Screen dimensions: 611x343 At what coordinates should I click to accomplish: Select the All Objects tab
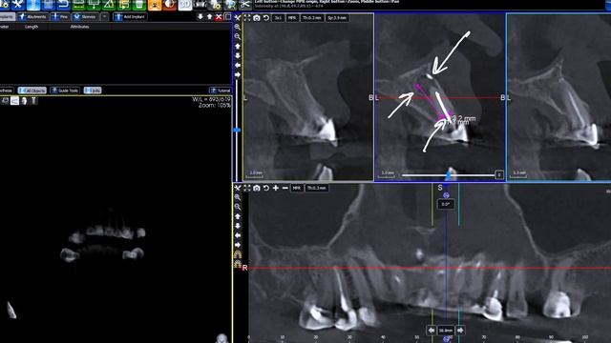click(x=32, y=91)
